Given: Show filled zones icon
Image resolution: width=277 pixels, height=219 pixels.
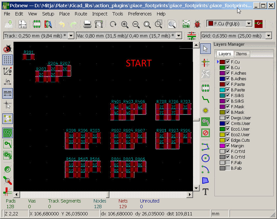Looking at the screenshot, I should (8, 133).
